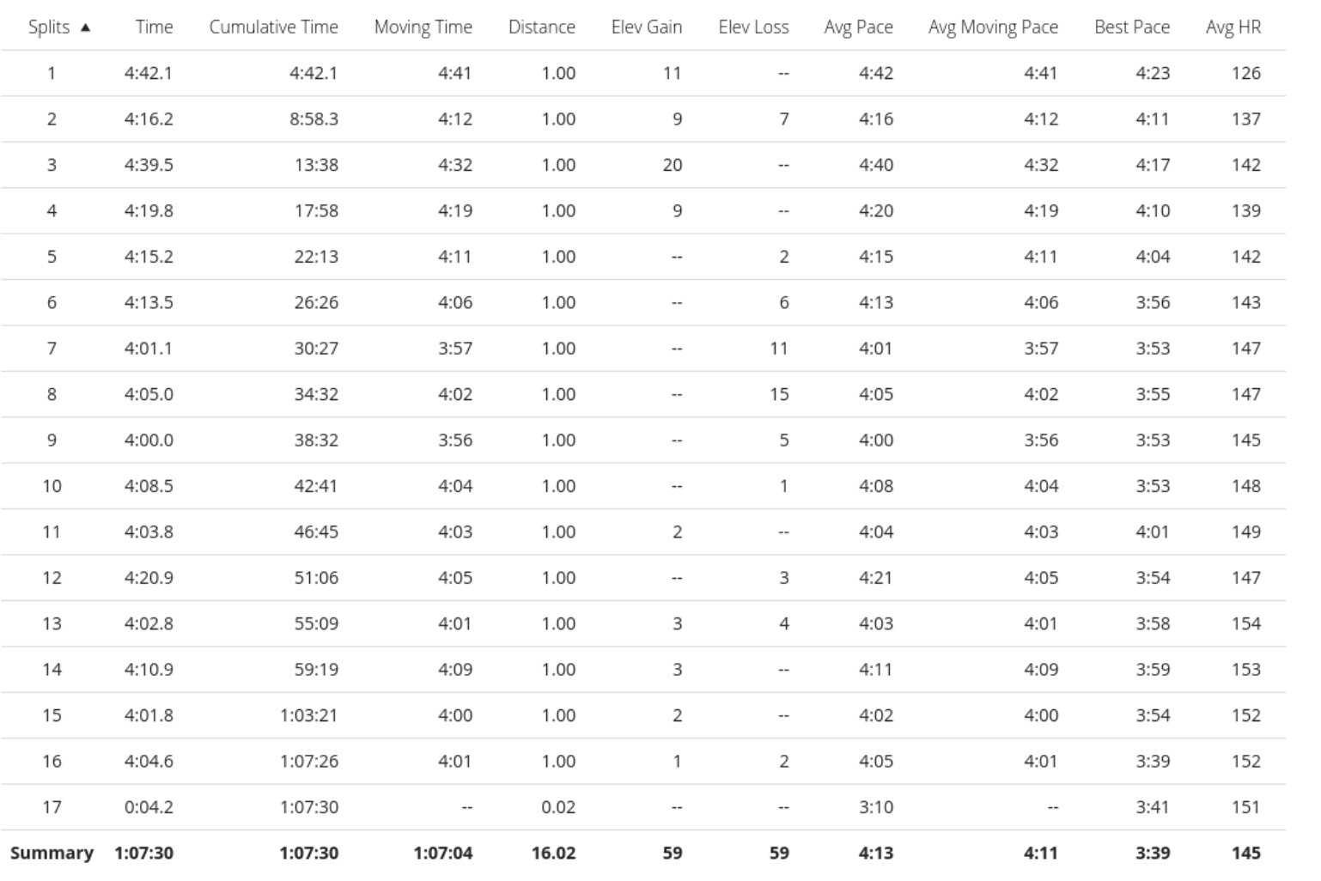Viewport: 1321px width, 881px height.
Task: Sort by Avg Pace header
Action: click(858, 27)
